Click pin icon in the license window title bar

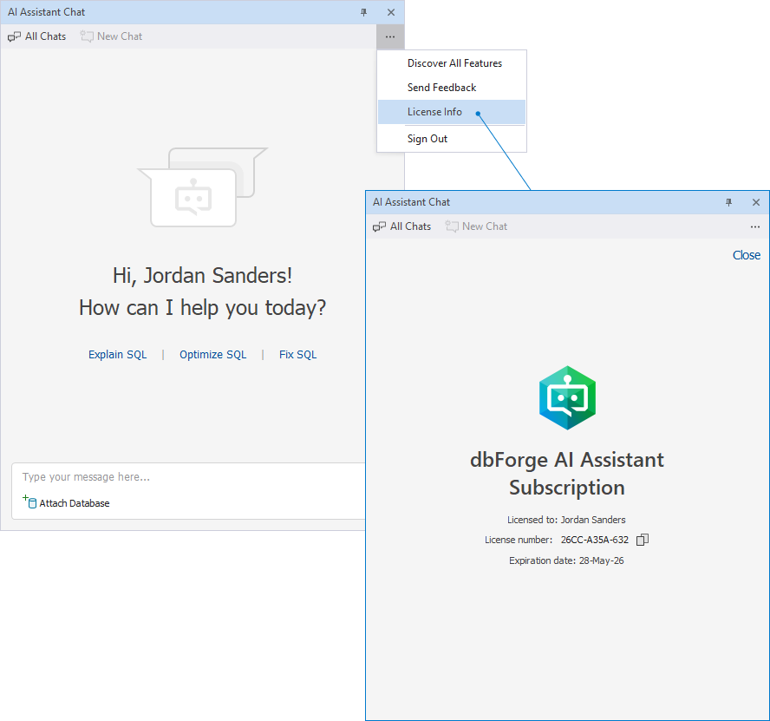(729, 202)
